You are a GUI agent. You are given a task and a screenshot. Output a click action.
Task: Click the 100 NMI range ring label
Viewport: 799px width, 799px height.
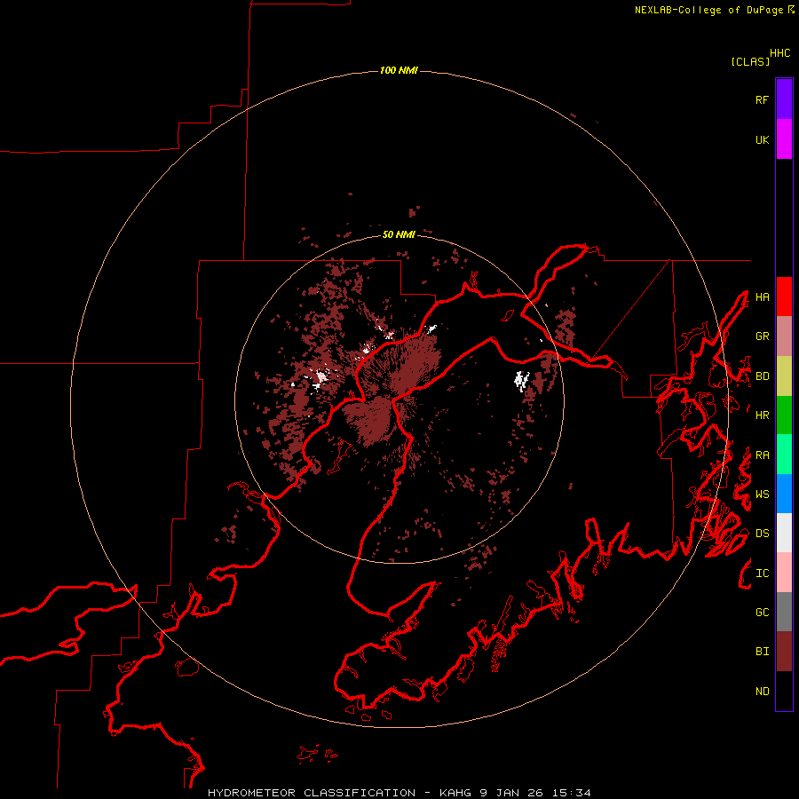point(399,70)
